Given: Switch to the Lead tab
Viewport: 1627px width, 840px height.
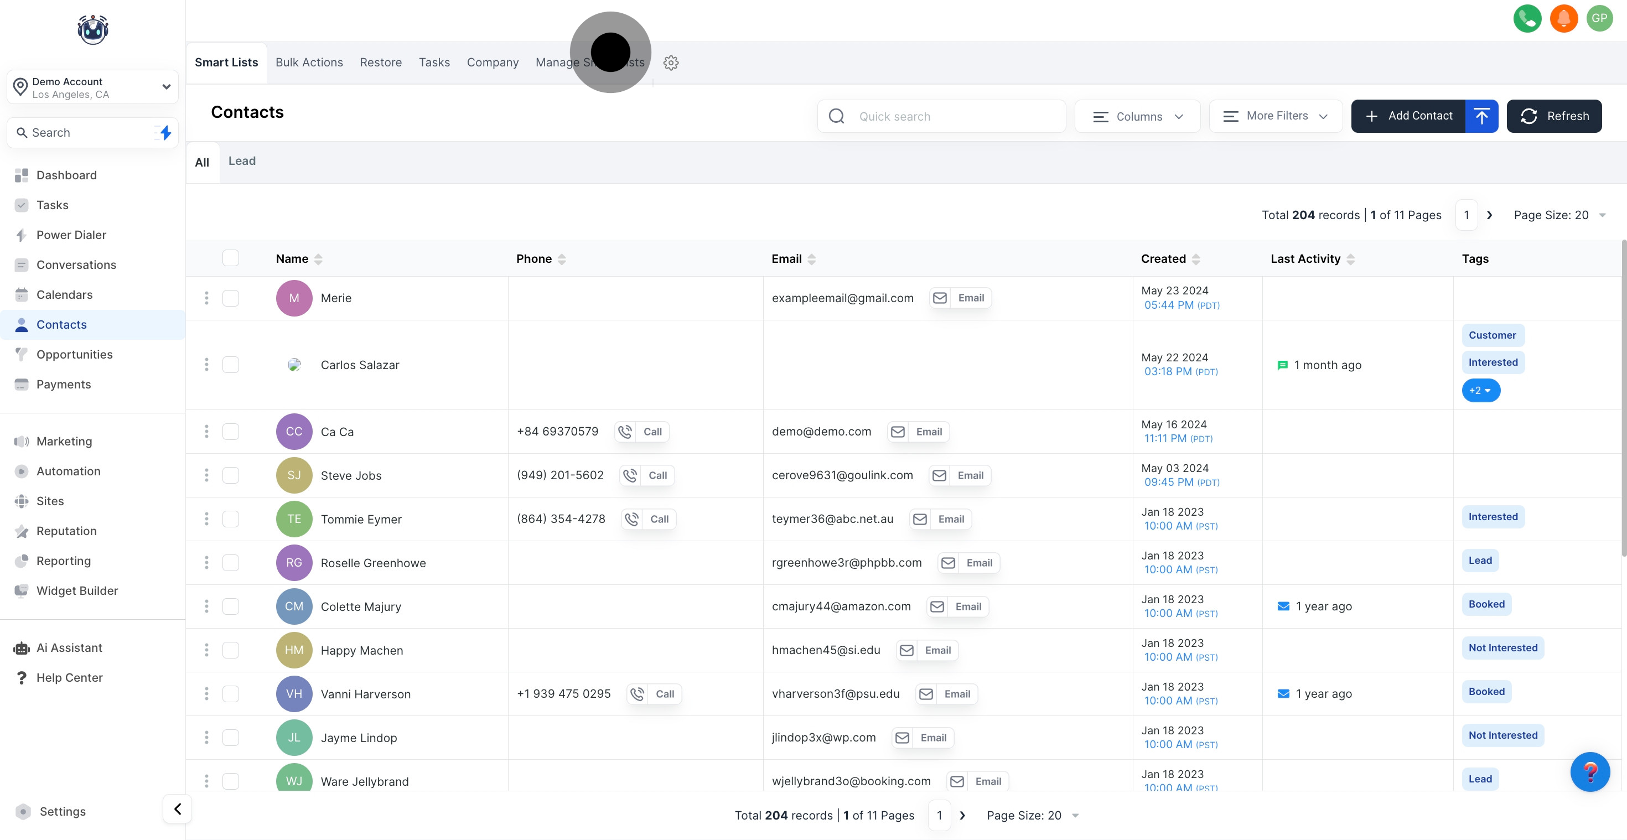Looking at the screenshot, I should point(242,161).
